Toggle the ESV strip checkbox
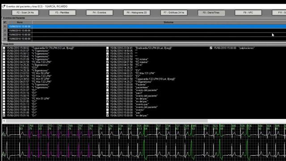The image size is (286, 161). pos(4,68)
